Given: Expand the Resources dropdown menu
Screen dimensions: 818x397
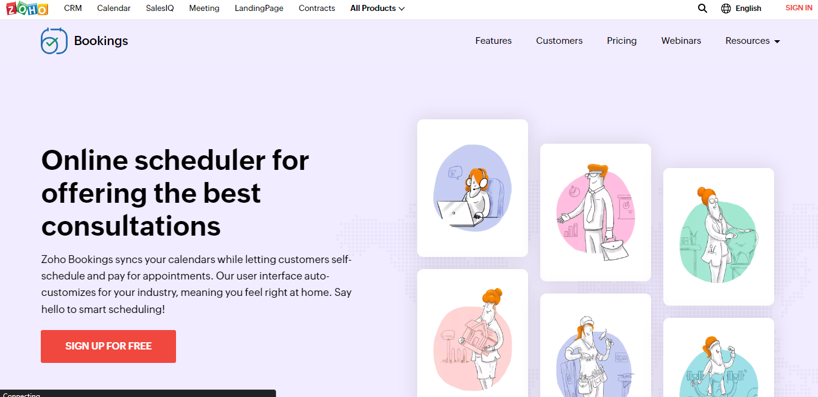Looking at the screenshot, I should click(x=752, y=41).
